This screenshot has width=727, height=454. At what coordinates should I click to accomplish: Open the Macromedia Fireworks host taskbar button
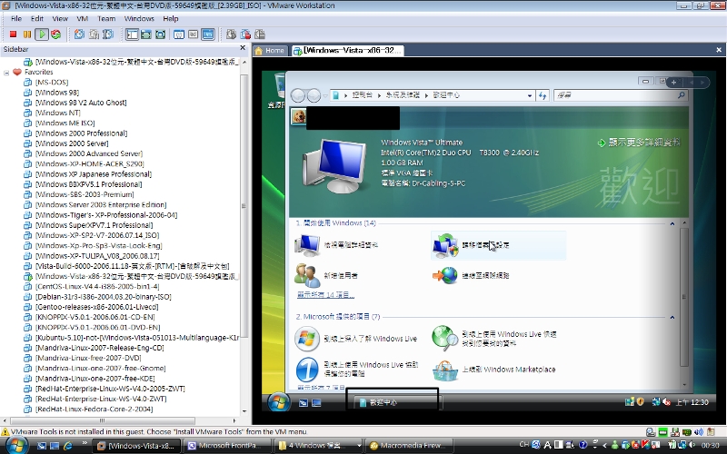coord(409,446)
